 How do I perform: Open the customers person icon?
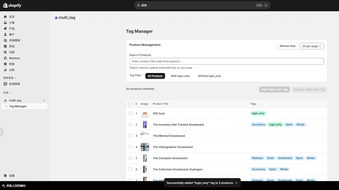pyautogui.click(x=5, y=35)
